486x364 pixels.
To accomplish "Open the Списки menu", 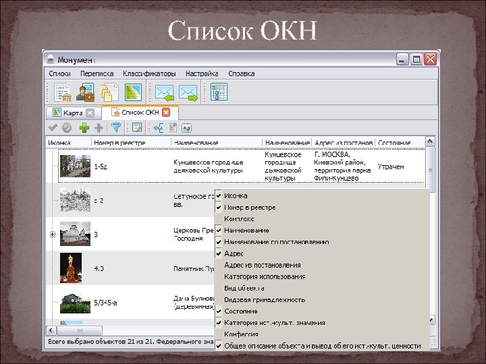I will (59, 73).
